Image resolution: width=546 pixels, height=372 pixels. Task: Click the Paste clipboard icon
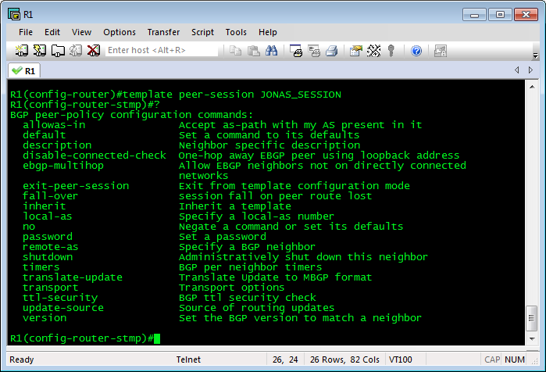(x=254, y=51)
